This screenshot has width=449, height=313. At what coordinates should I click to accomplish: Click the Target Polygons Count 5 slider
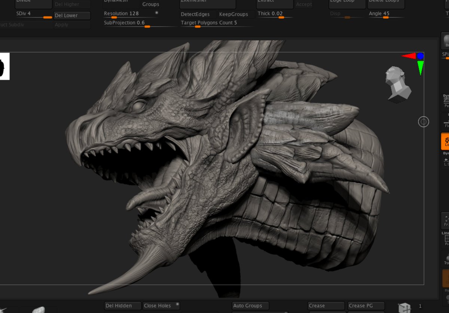(x=216, y=24)
